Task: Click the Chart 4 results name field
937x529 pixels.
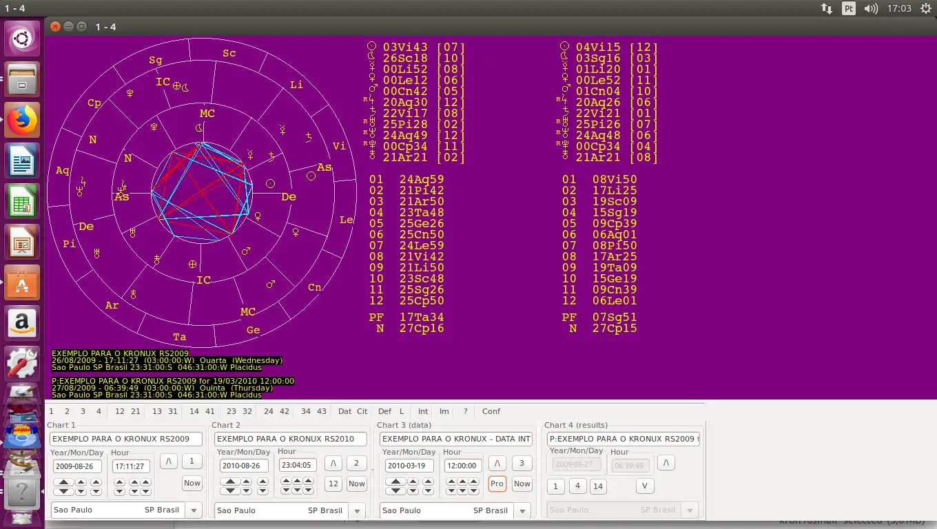Action: click(x=624, y=439)
